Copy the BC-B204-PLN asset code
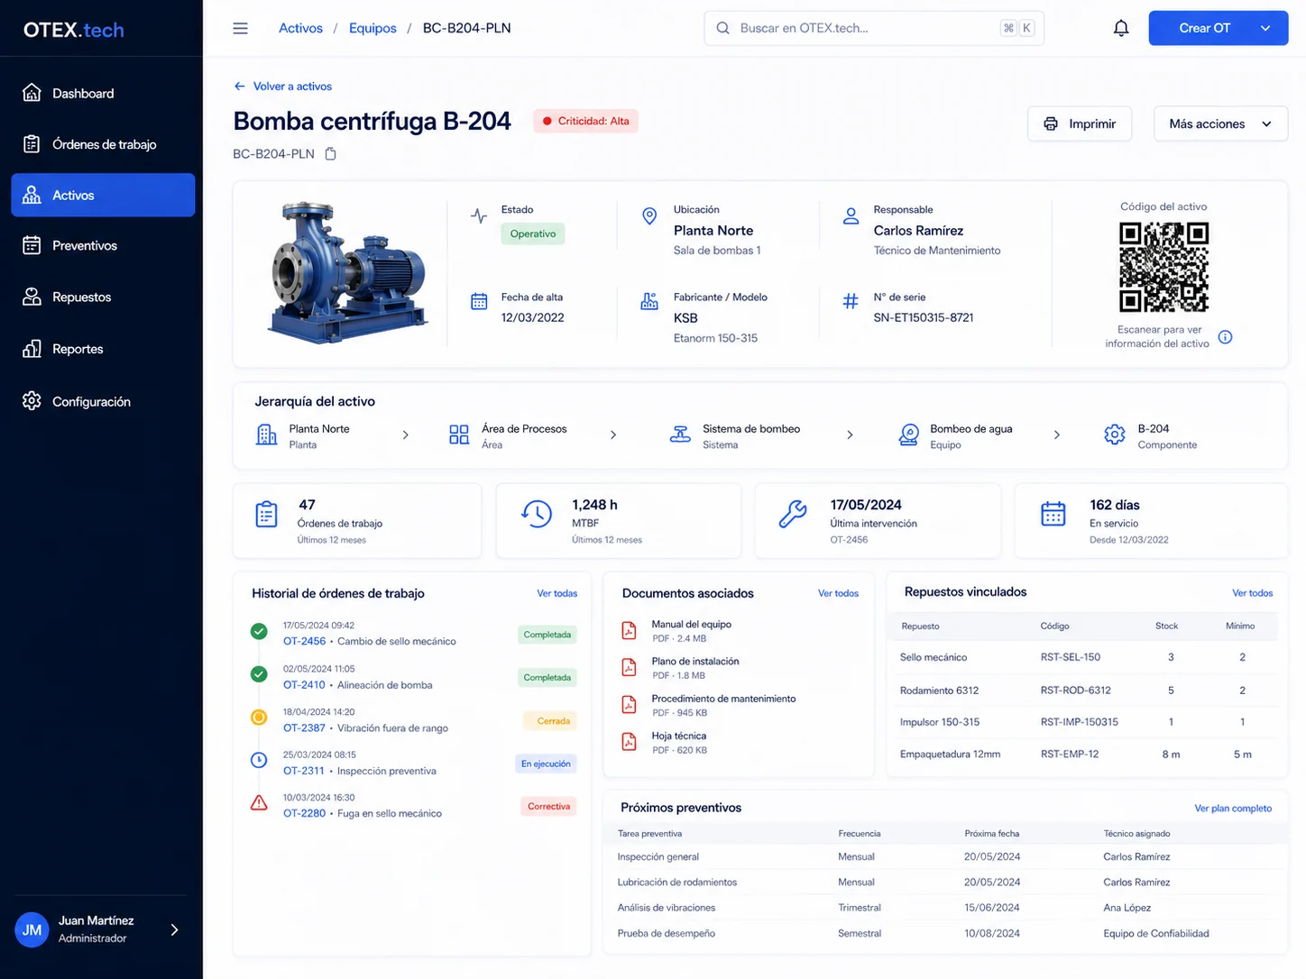1306x979 pixels. coord(330,154)
